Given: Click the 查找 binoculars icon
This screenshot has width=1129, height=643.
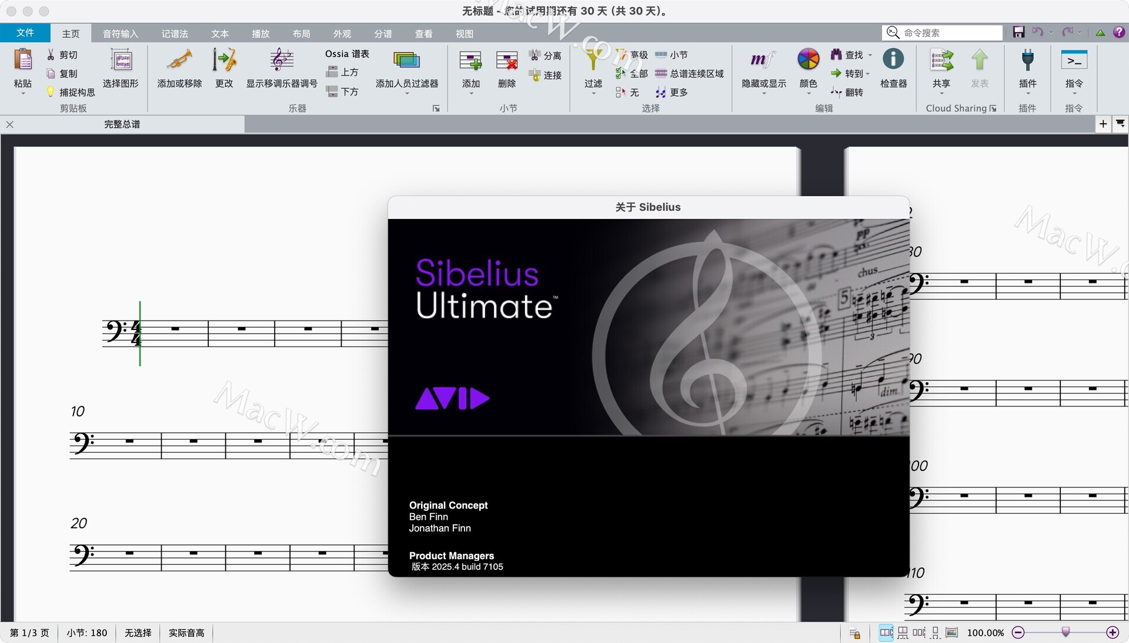Looking at the screenshot, I should [x=836, y=55].
